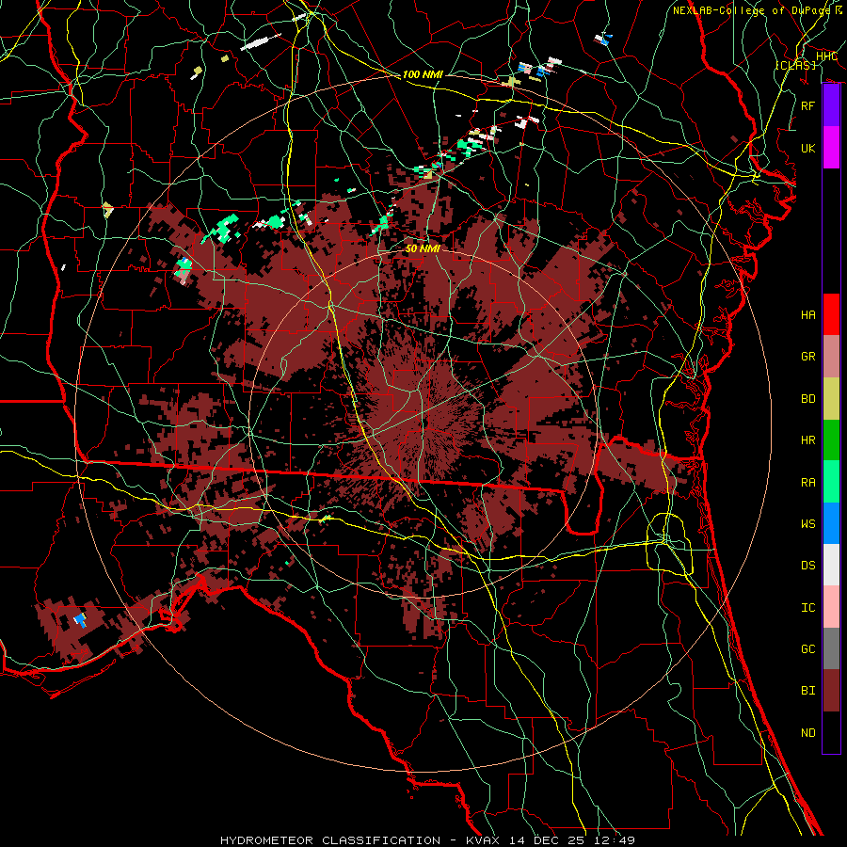Click the IC light pink legend swatch
The image size is (847, 847).
(831, 607)
